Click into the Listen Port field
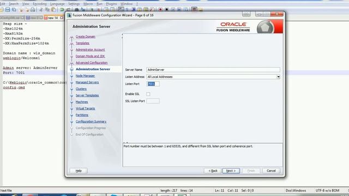Image resolution: width=349 pixels, height=196 pixels. (153, 84)
